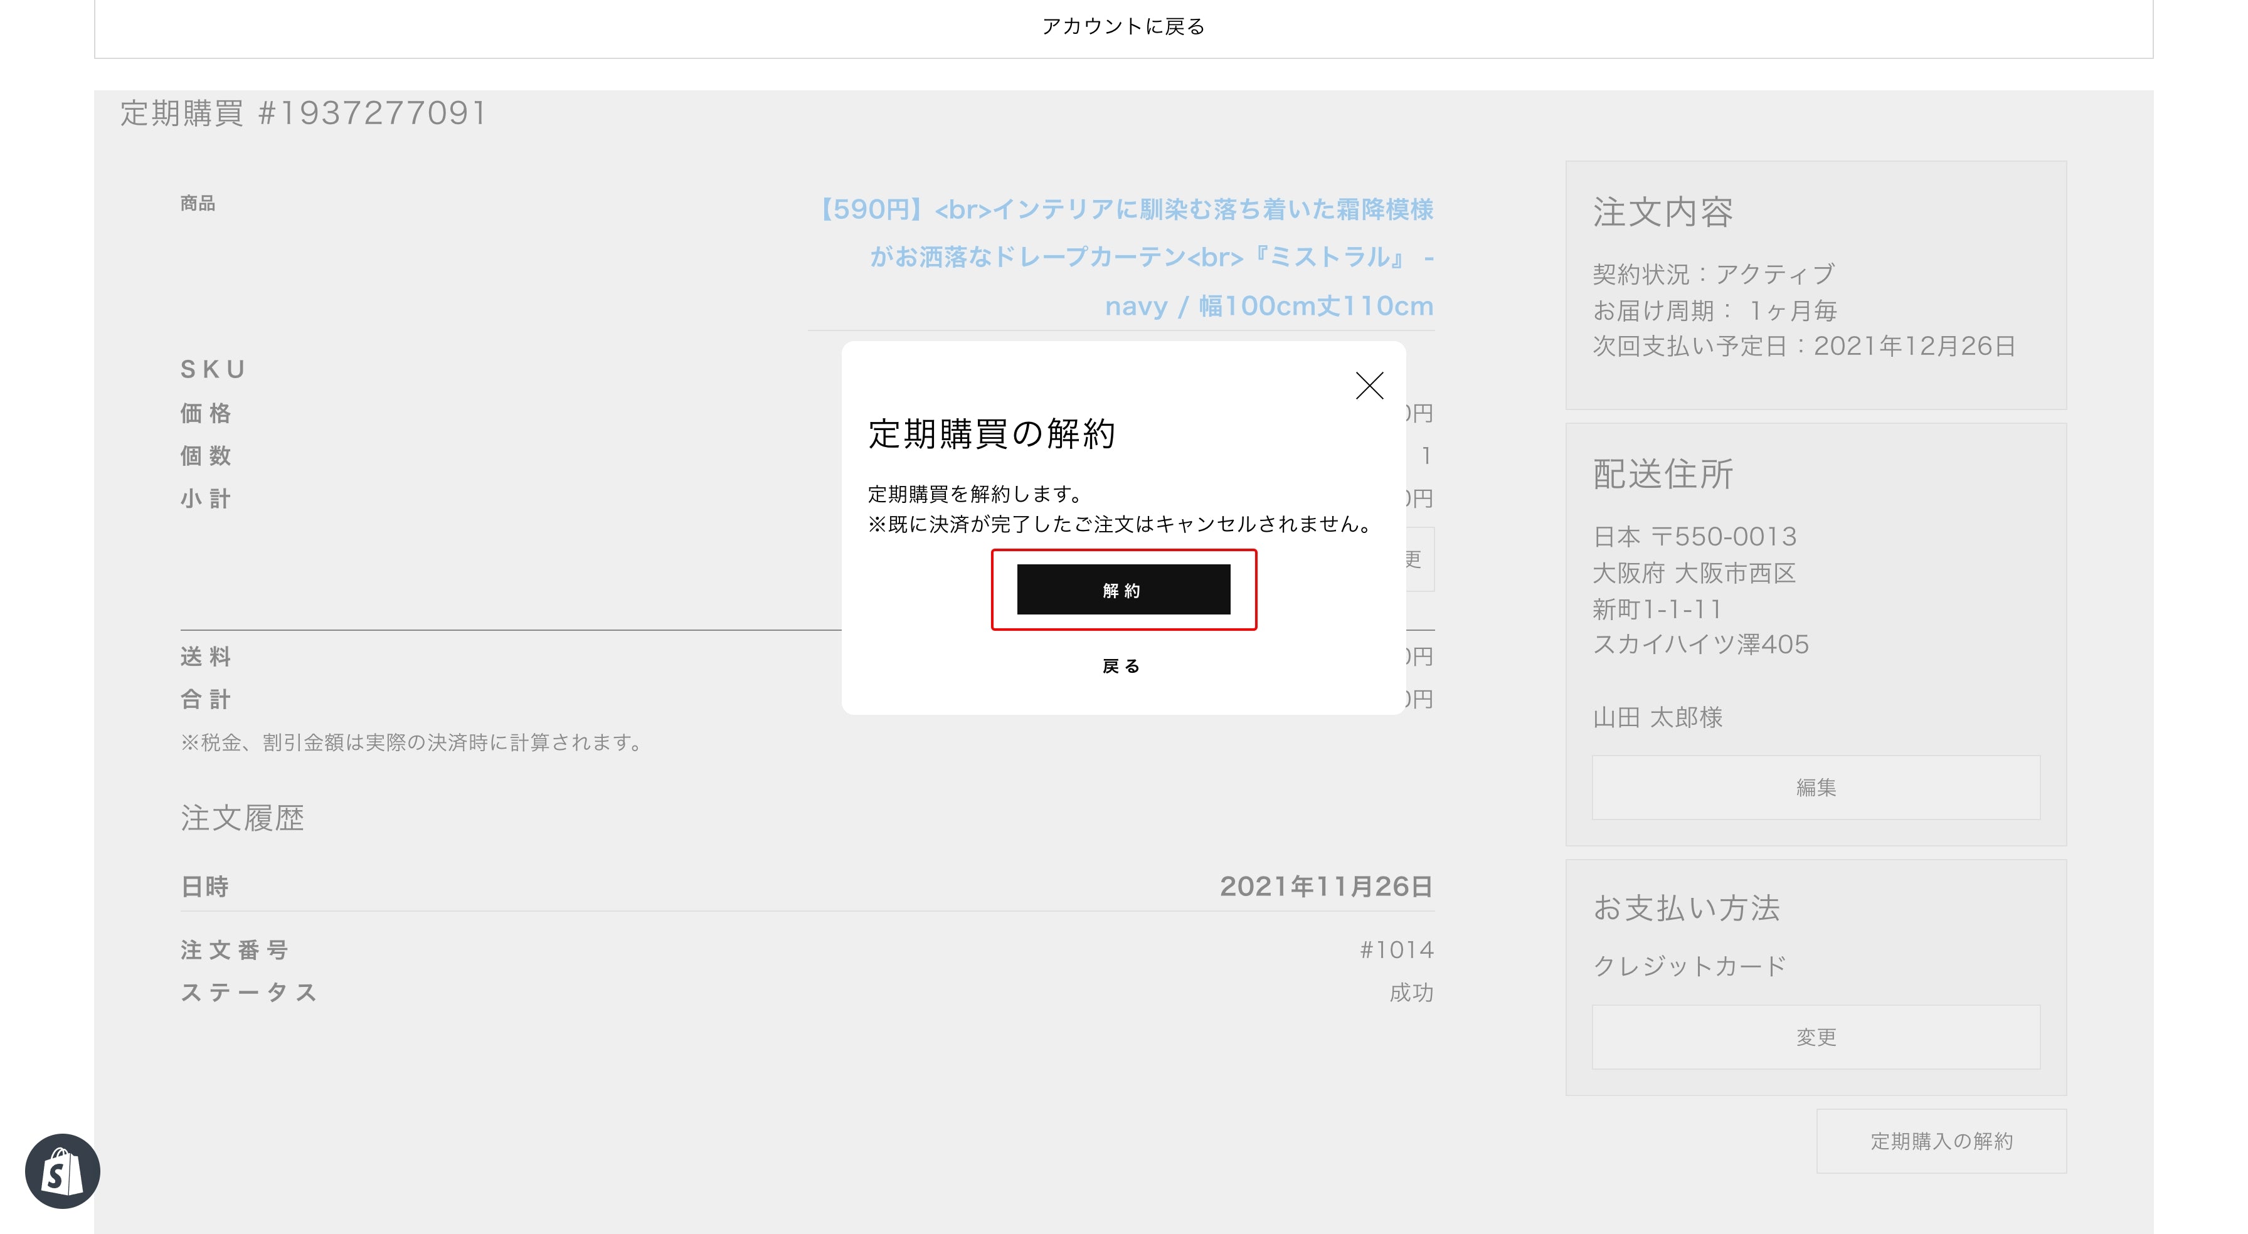Click 大阪府 大阪市西区 address line
Image resolution: width=2248 pixels, height=1234 pixels.
(x=1694, y=573)
